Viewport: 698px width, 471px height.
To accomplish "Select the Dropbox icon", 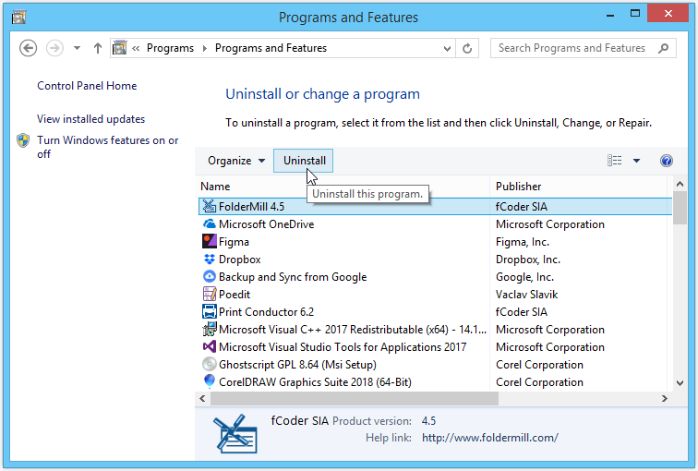I will click(210, 260).
